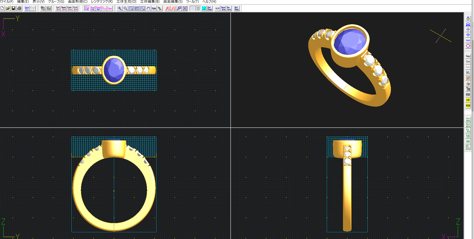The height and width of the screenshot is (239, 474).
Task: Click the Reset Grp toolbar button
Action: click(64, 8)
